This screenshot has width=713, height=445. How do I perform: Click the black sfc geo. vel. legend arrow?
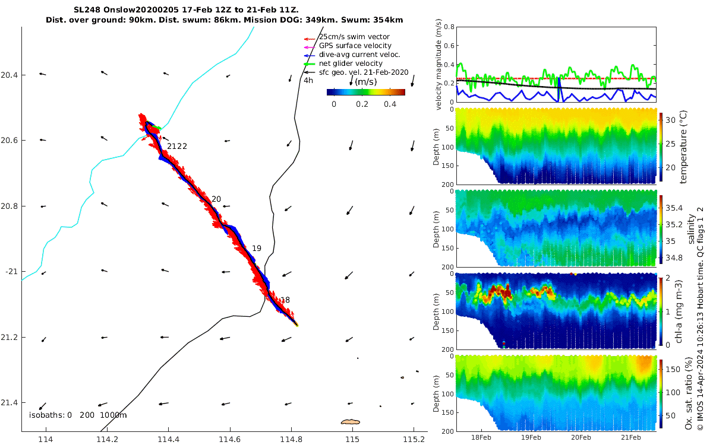click(x=310, y=72)
